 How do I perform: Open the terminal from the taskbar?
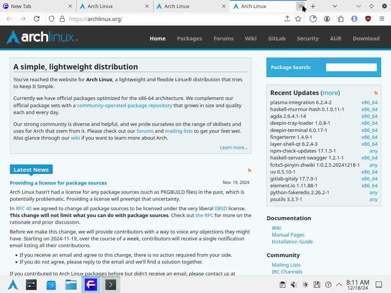(x=111, y=285)
